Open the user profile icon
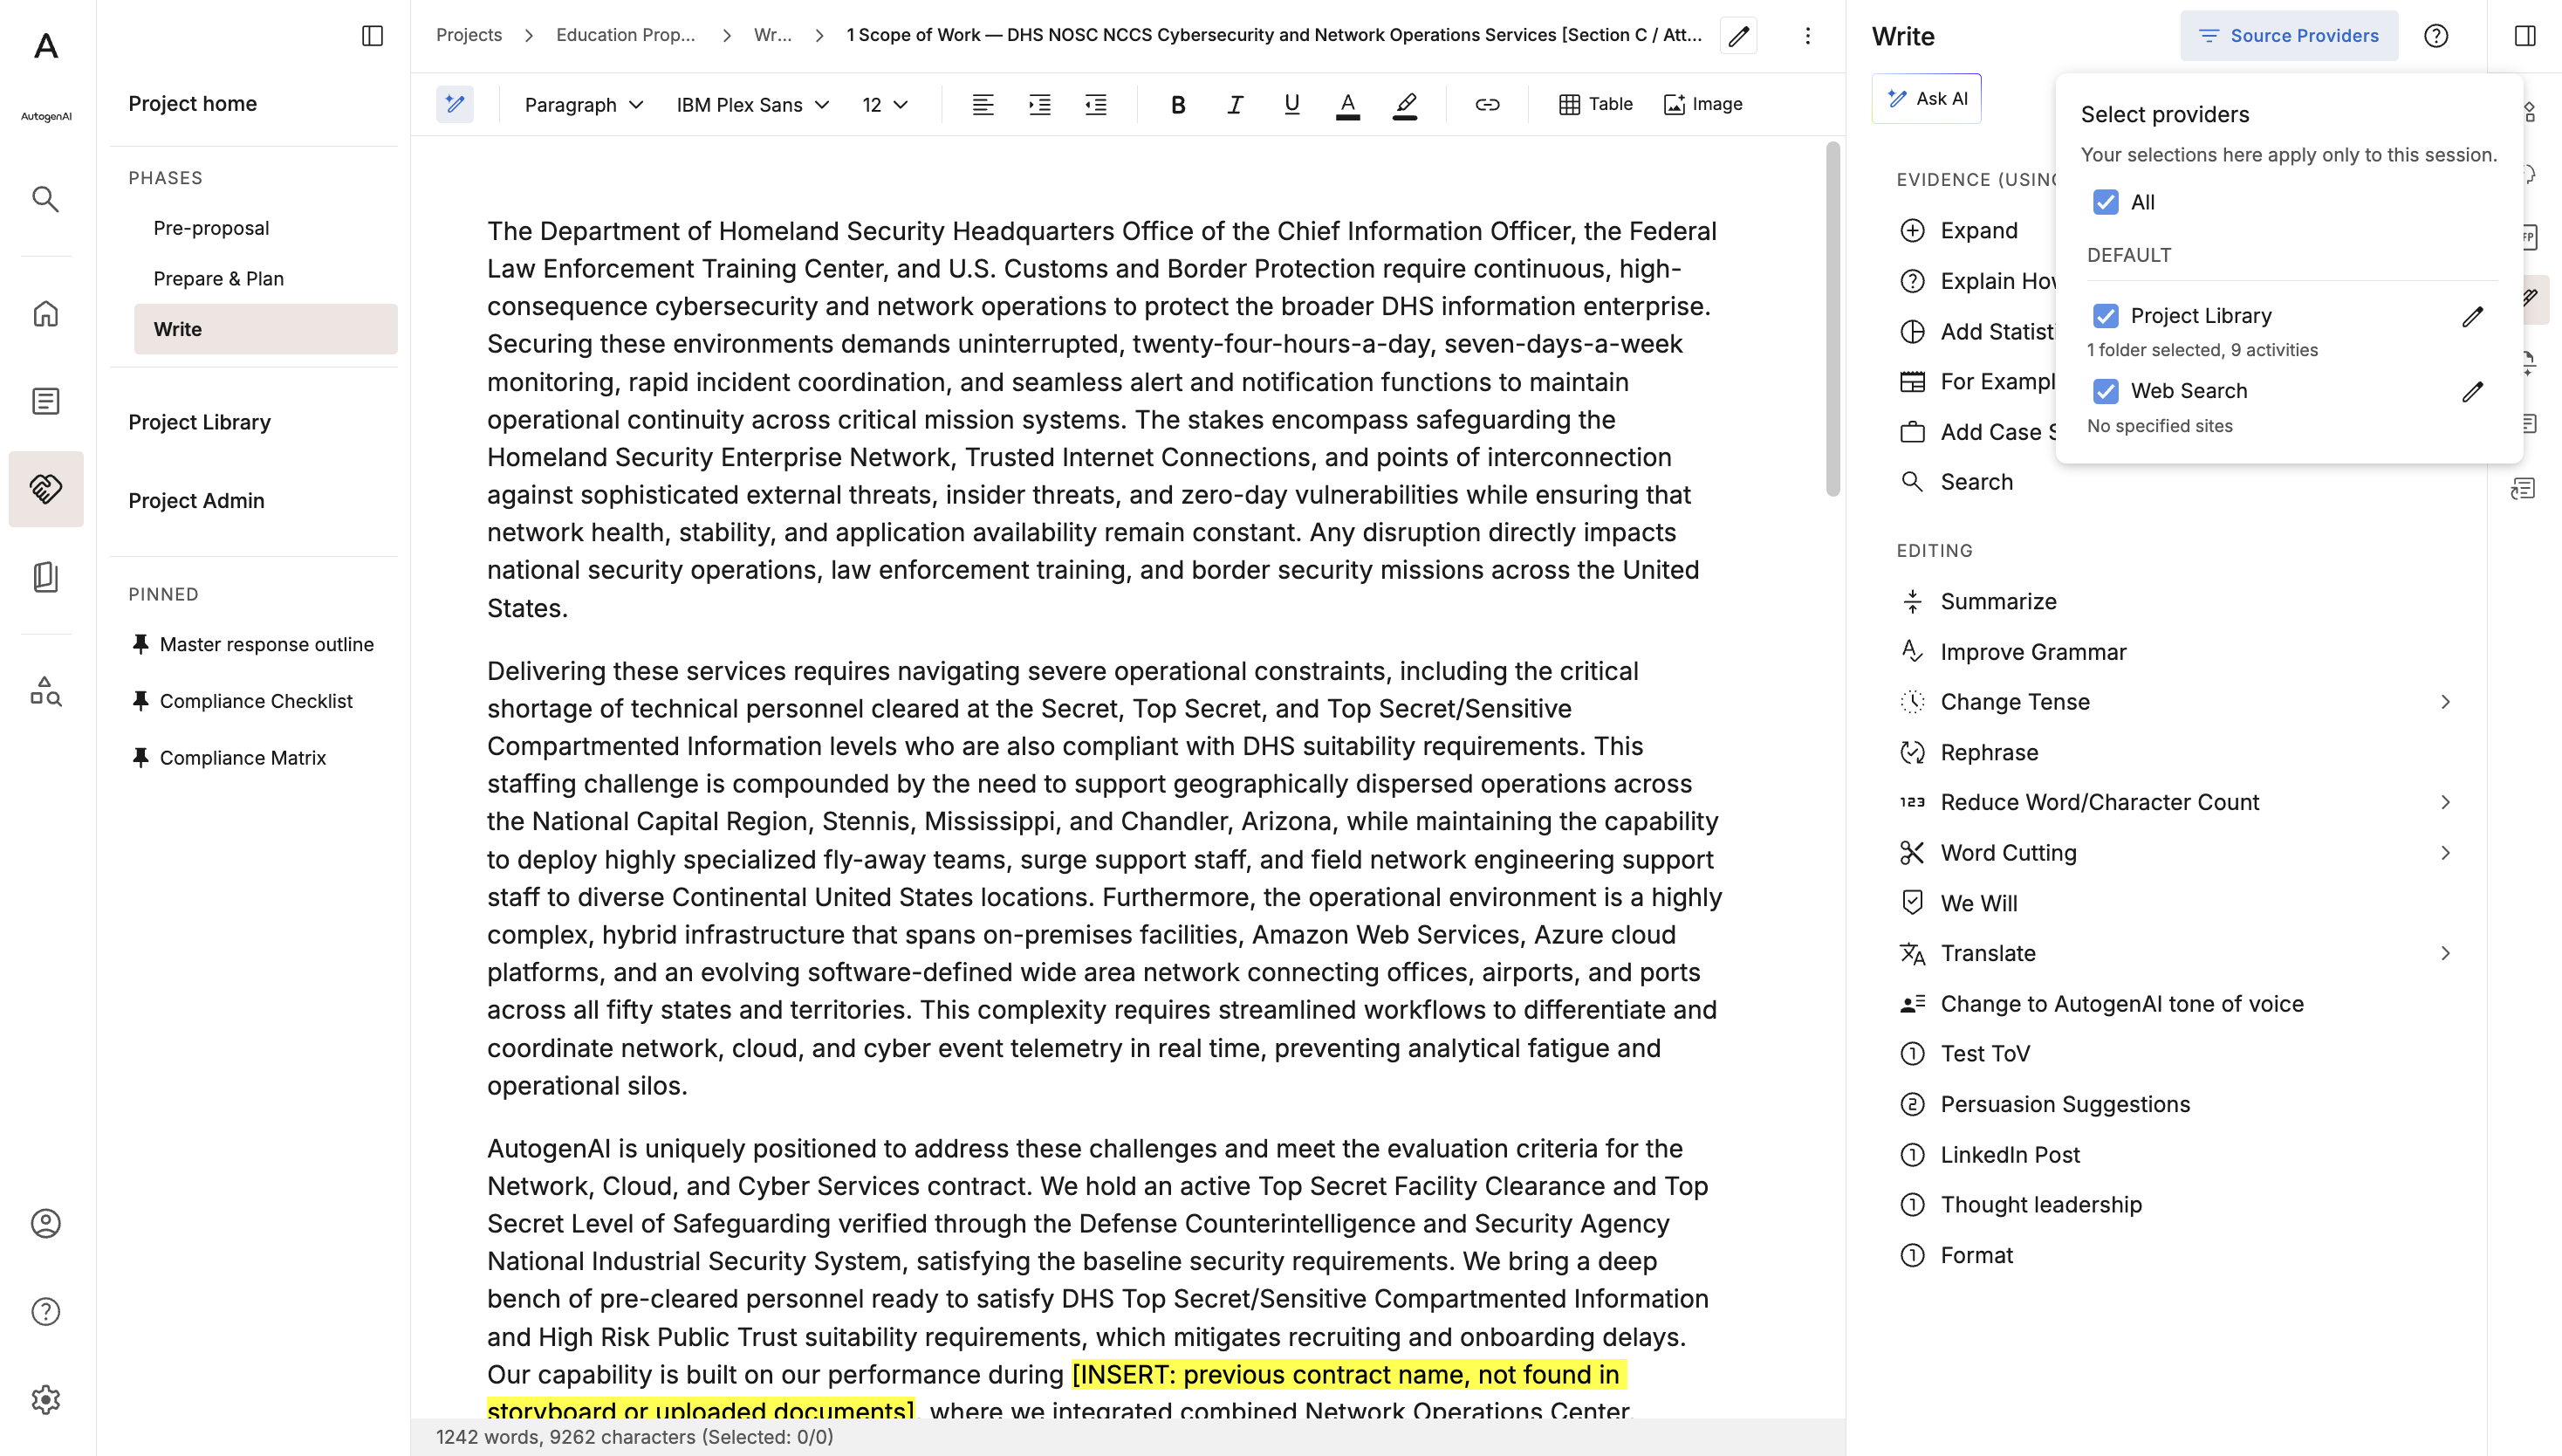This screenshot has height=1456, width=2562. click(x=46, y=1223)
